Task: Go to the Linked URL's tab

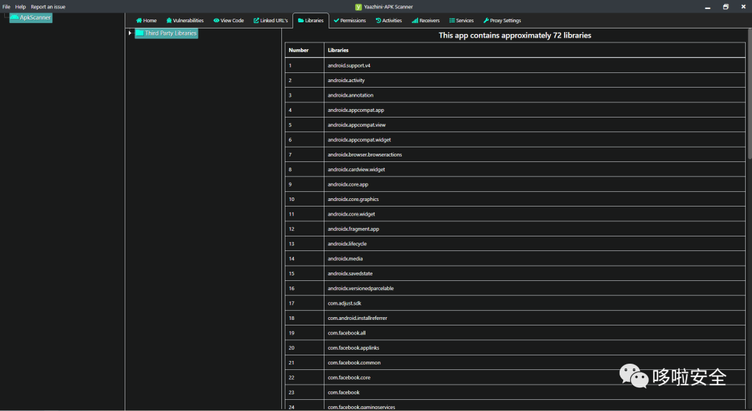Action: click(x=270, y=21)
